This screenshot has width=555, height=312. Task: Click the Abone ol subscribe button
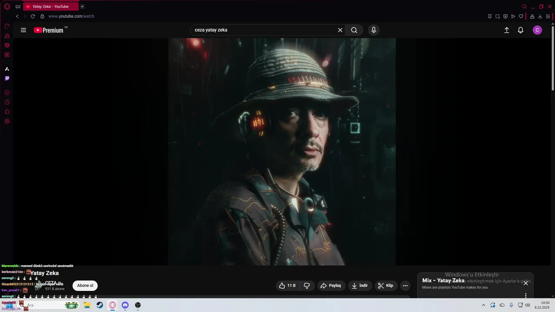(85, 286)
